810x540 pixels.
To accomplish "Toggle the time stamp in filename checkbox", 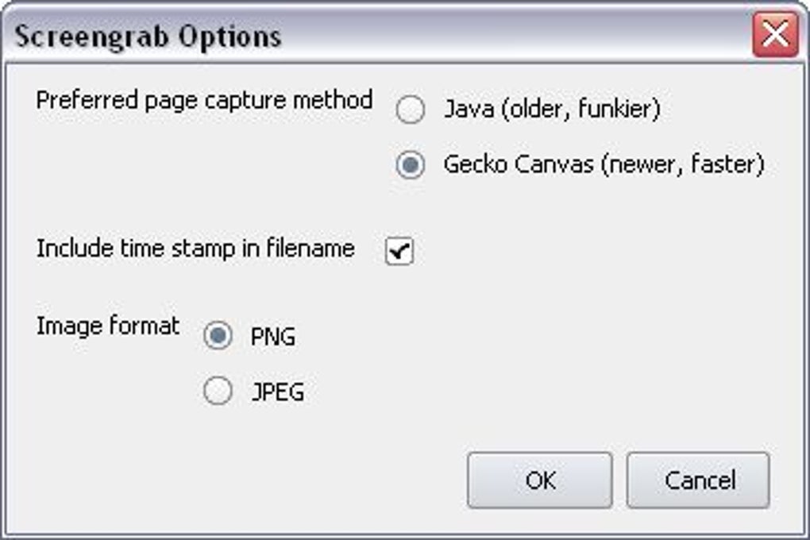I will point(399,251).
